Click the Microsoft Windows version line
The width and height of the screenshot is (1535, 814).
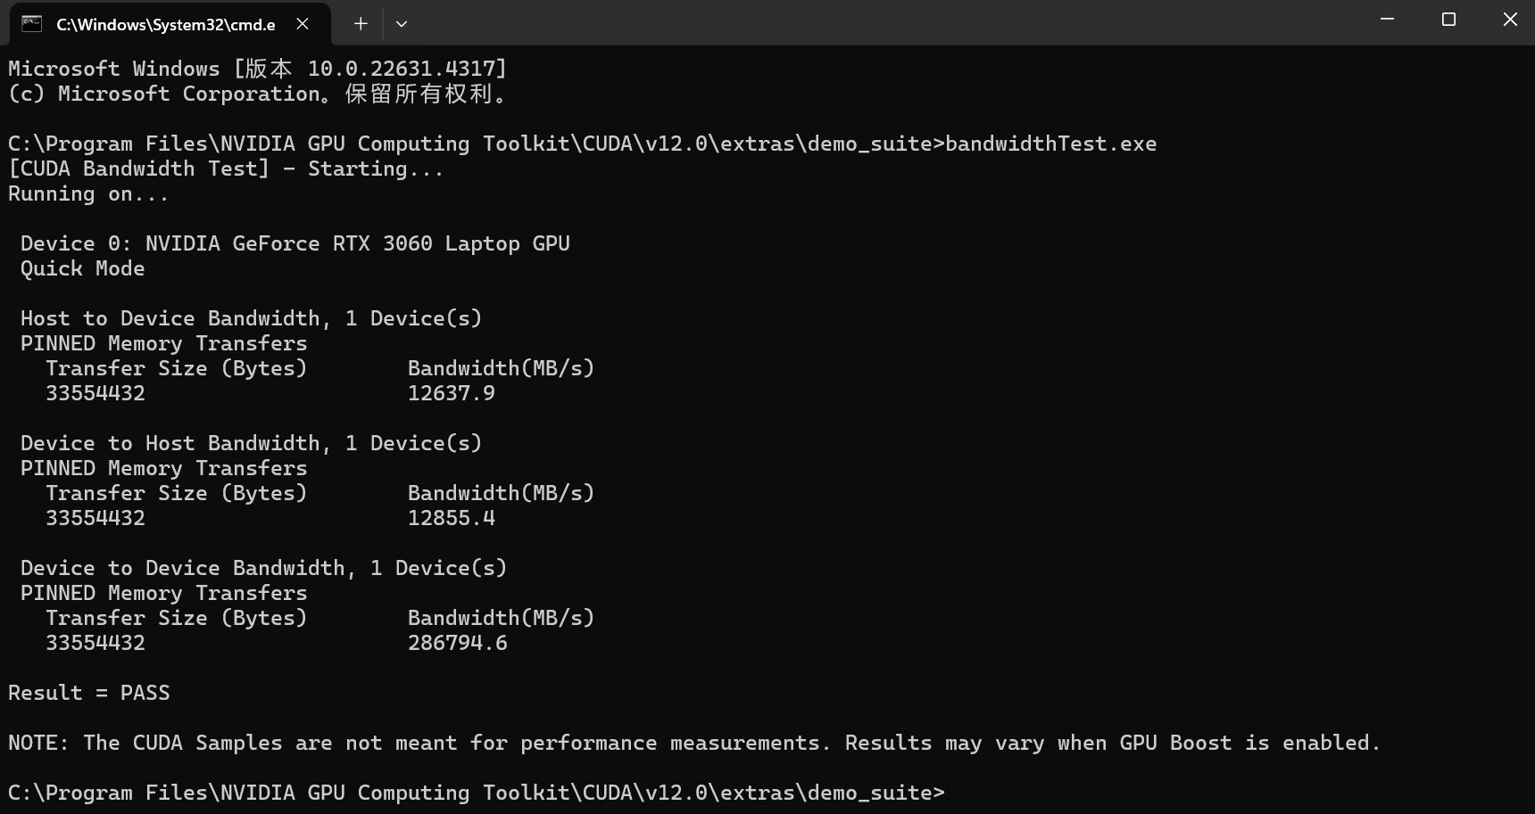click(x=258, y=69)
